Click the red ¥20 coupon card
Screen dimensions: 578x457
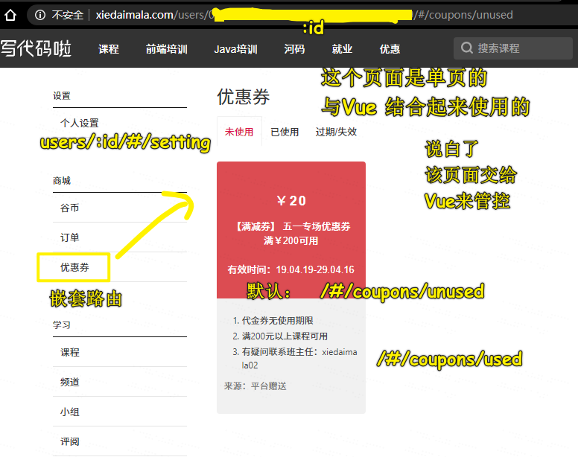click(x=291, y=230)
